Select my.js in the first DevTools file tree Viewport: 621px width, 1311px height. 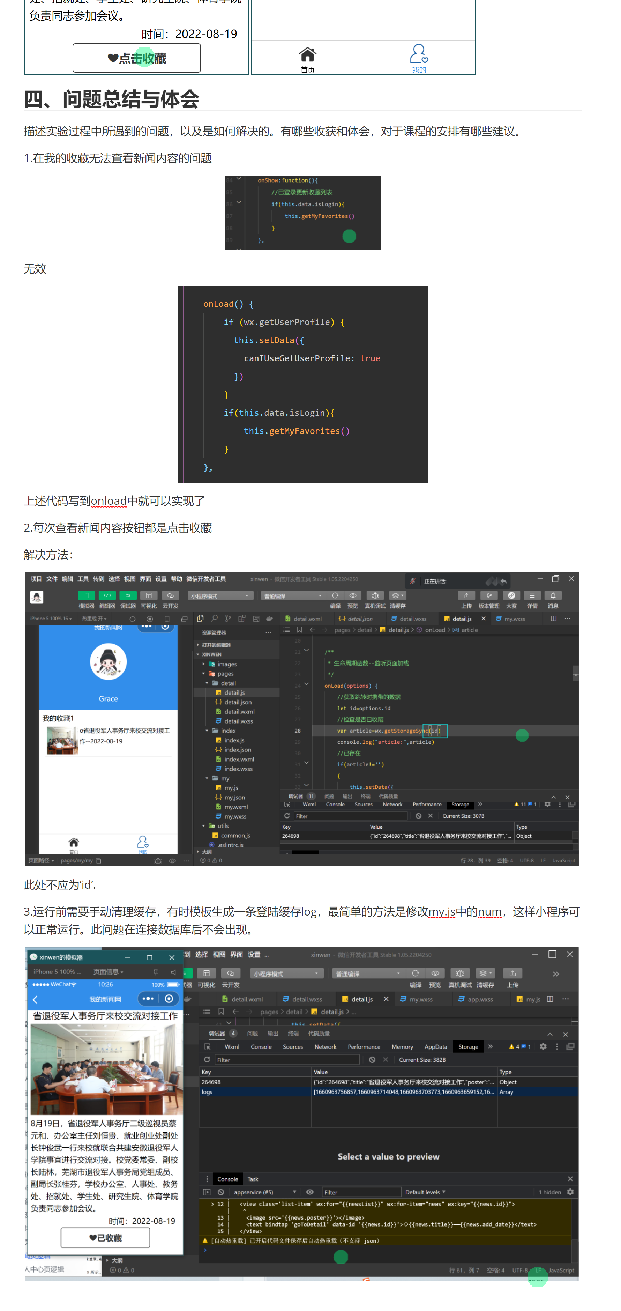click(x=231, y=788)
